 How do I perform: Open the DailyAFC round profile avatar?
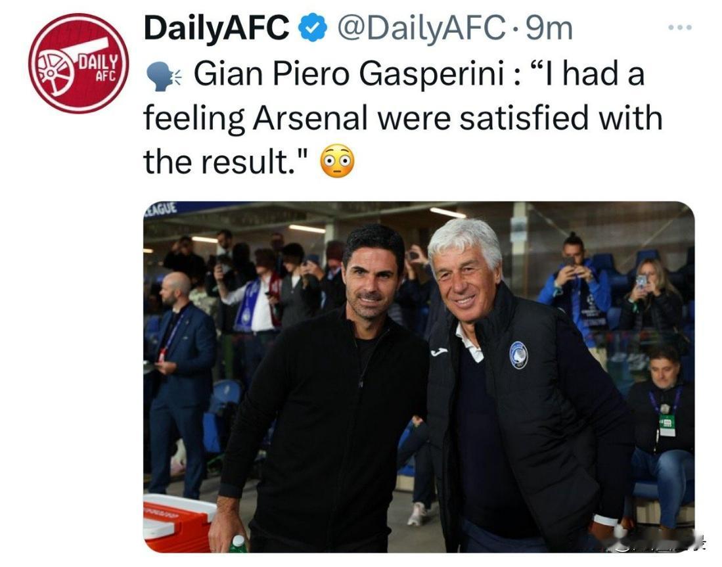tap(78, 64)
